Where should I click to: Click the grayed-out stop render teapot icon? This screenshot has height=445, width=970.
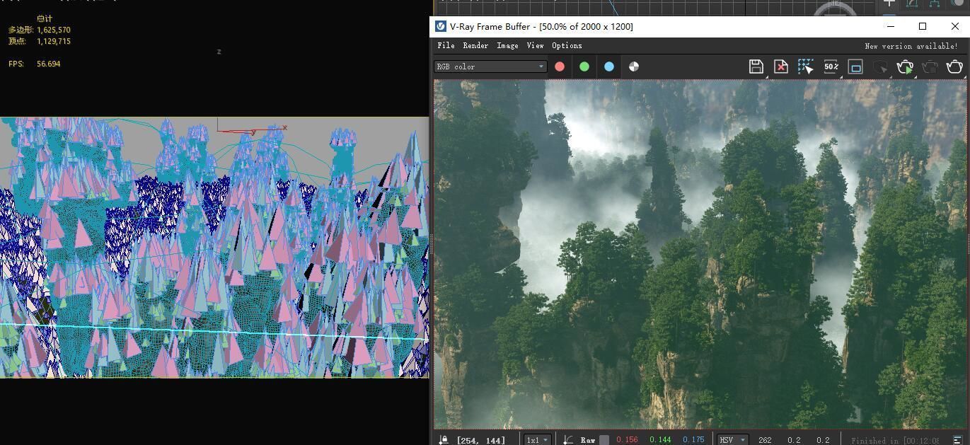[x=930, y=67]
